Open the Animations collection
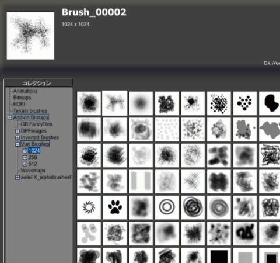280x263 pixels. click(25, 91)
